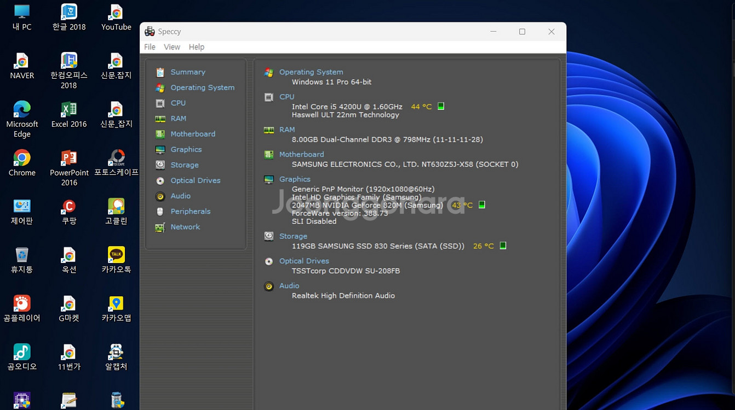Image resolution: width=735 pixels, height=410 pixels.
Task: Click the Graphics heading in summary pane
Action: [x=295, y=179]
